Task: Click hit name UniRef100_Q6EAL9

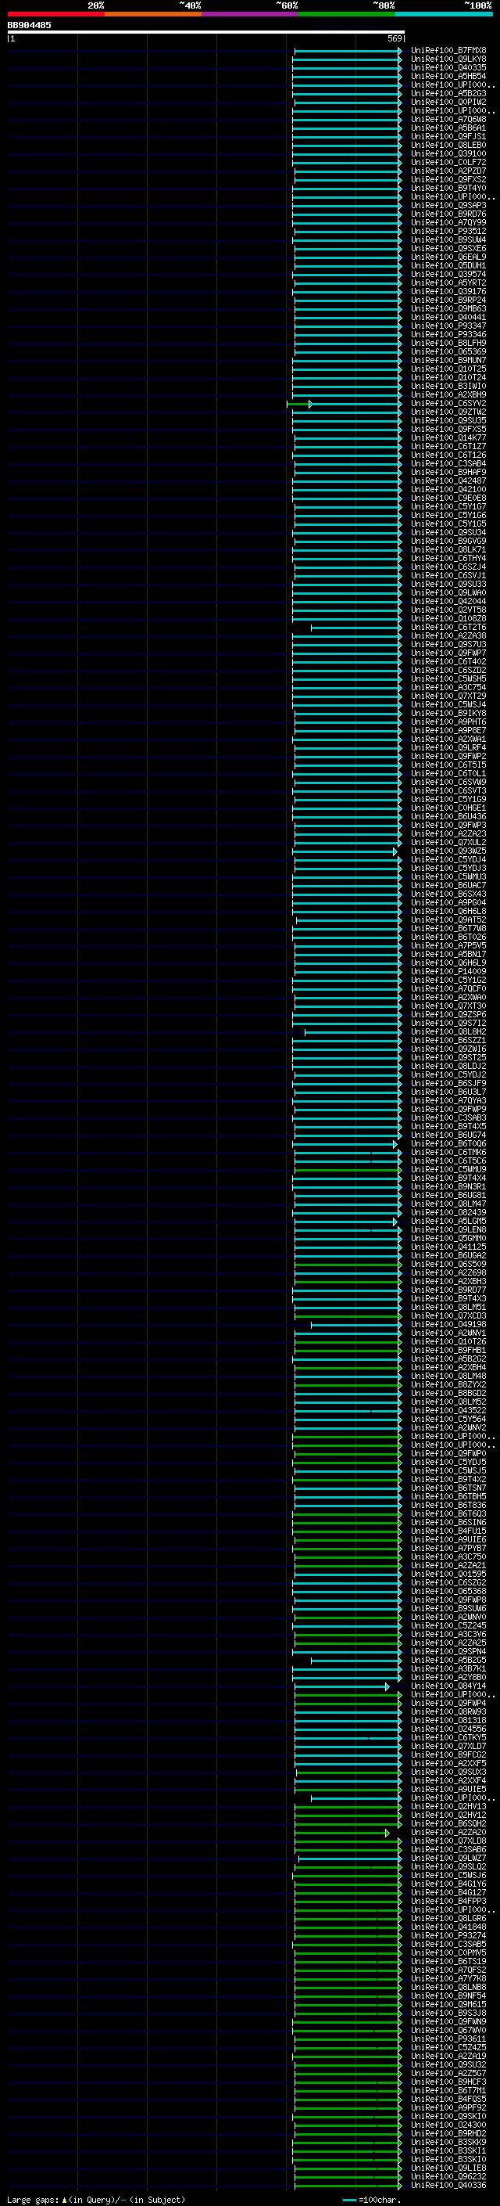Action: [448, 257]
